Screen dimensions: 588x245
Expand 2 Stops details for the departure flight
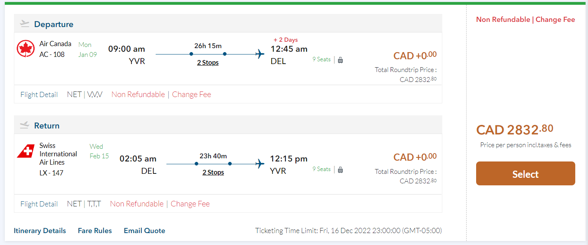[x=208, y=62]
